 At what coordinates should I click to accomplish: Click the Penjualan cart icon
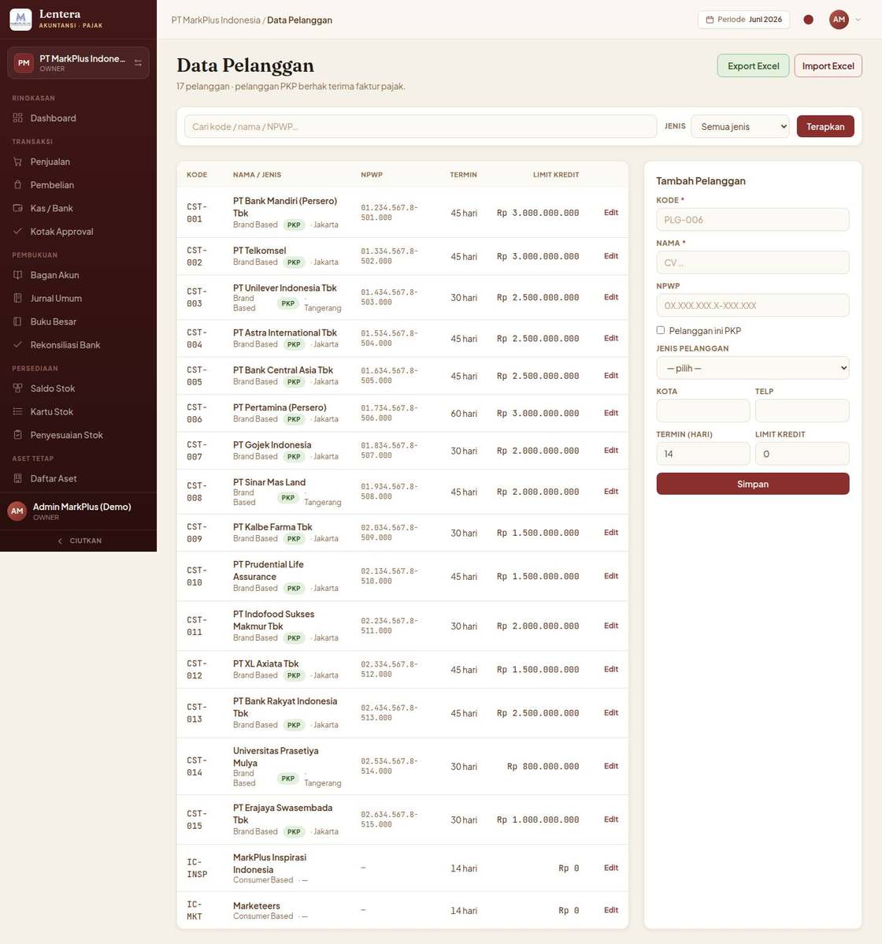(17, 162)
